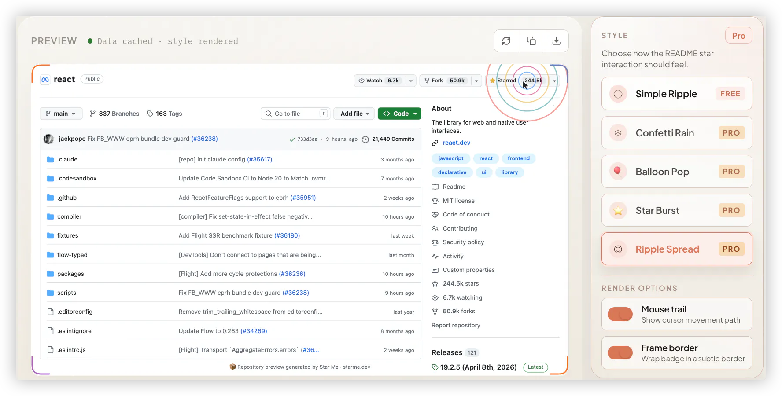Open the Security policy link
The height and width of the screenshot is (396, 782).
click(x=463, y=242)
